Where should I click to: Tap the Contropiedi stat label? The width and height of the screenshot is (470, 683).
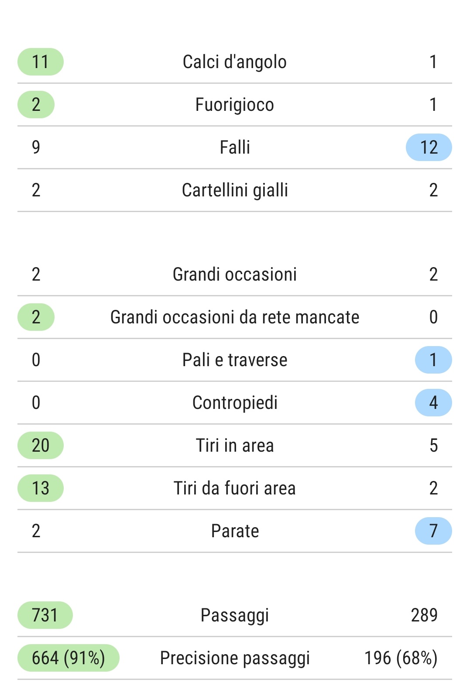tap(235, 403)
